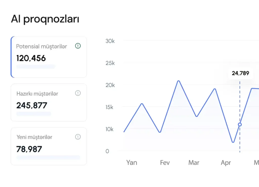Click progress bar under 120,456
Image resolution: width=259 pixels, height=187 pixels.
[x=36, y=67]
